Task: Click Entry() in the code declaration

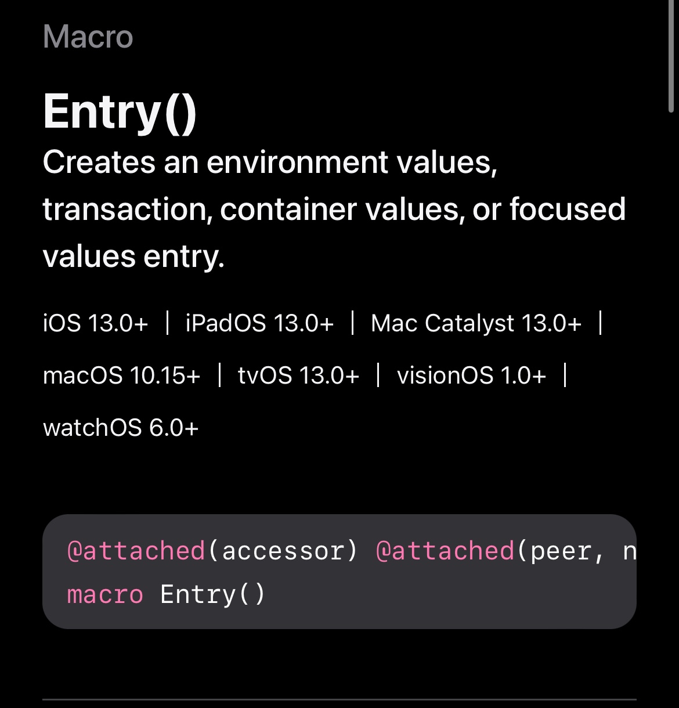Action: coord(212,595)
